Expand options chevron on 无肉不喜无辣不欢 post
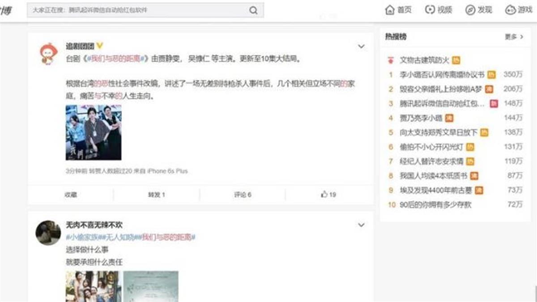The height and width of the screenshot is (302, 537). [361, 225]
